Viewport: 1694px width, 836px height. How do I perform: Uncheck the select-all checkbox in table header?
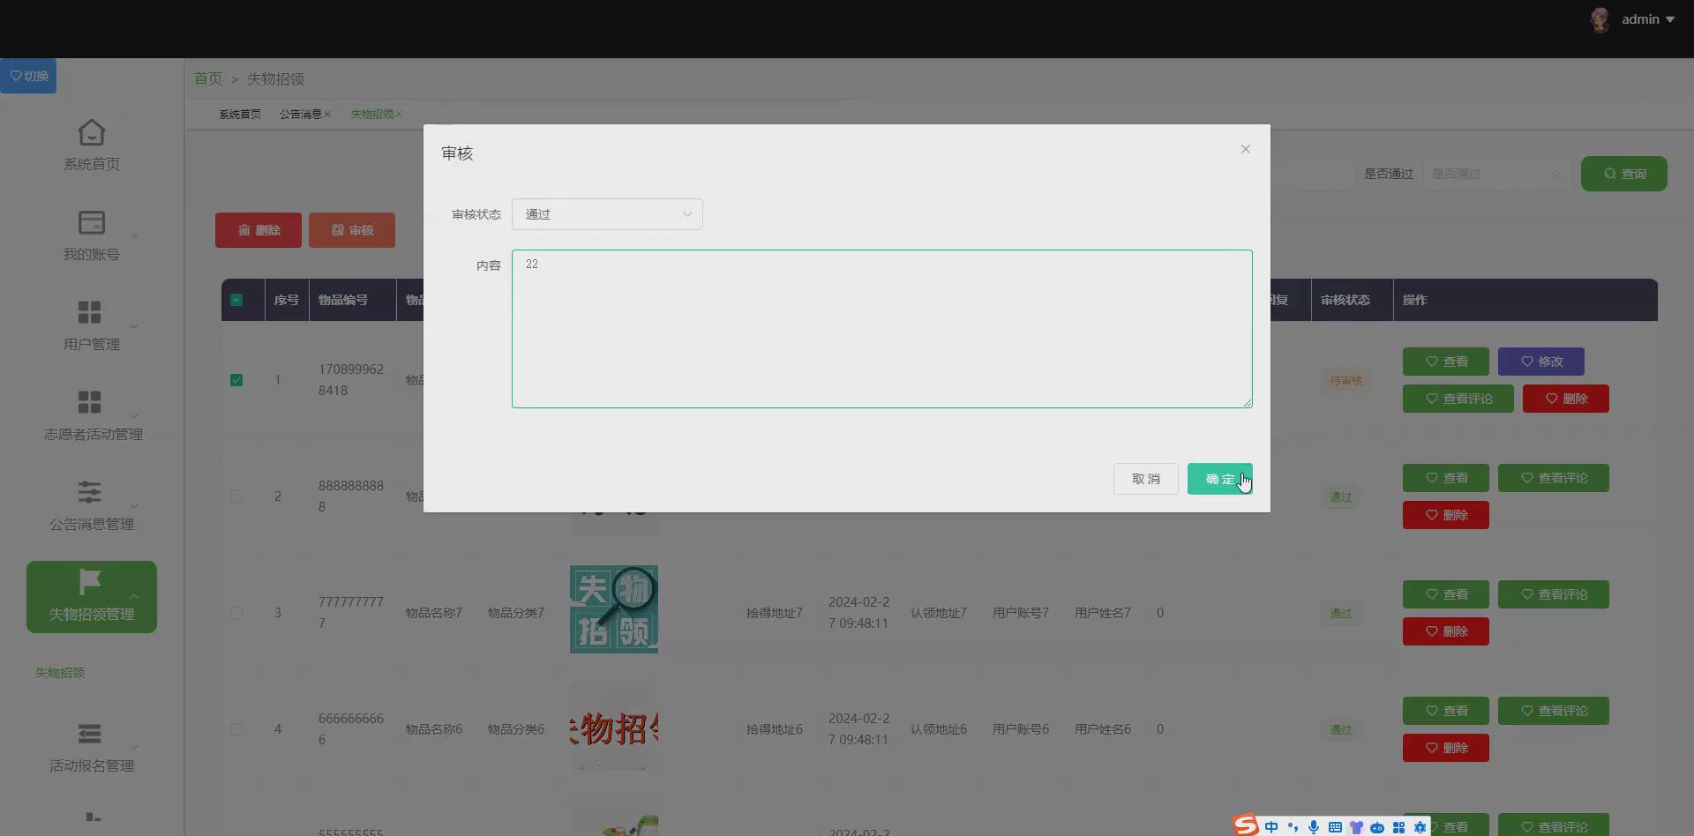click(236, 300)
